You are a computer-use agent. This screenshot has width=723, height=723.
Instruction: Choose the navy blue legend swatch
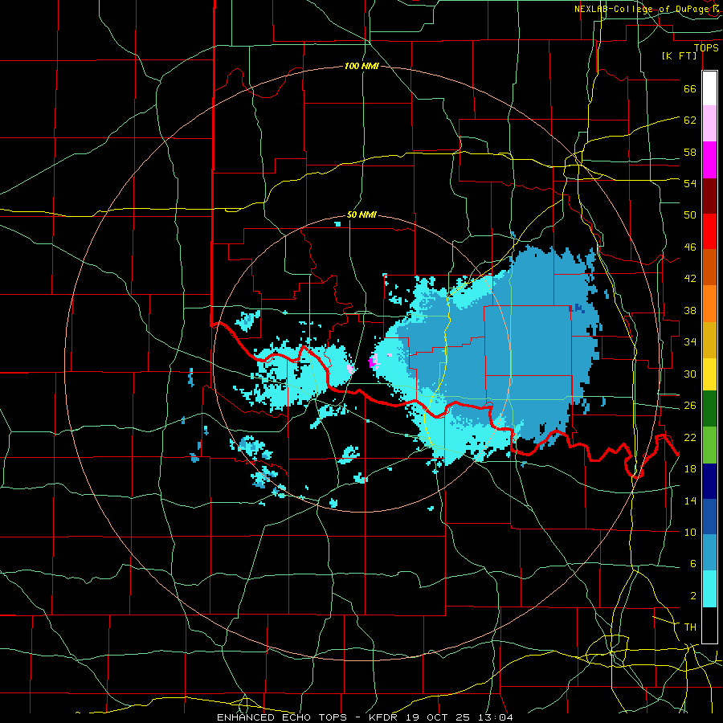tap(709, 481)
